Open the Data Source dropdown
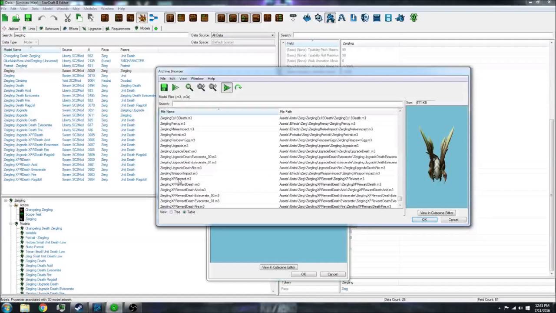 243,35
